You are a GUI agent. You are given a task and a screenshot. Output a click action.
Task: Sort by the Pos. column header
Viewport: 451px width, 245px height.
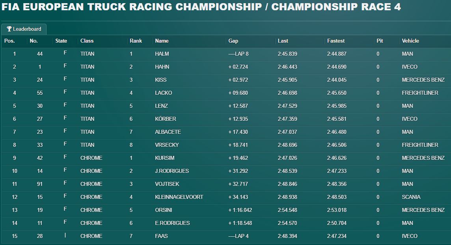pos(9,41)
